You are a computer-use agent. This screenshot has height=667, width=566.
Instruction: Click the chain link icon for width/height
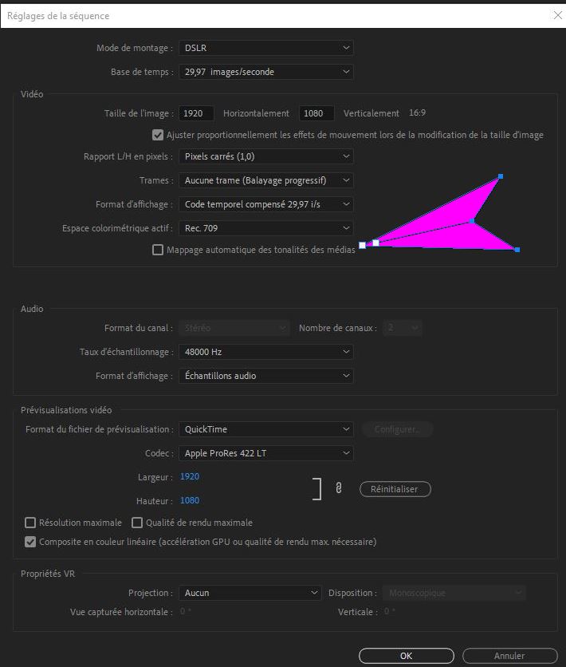[x=339, y=489]
